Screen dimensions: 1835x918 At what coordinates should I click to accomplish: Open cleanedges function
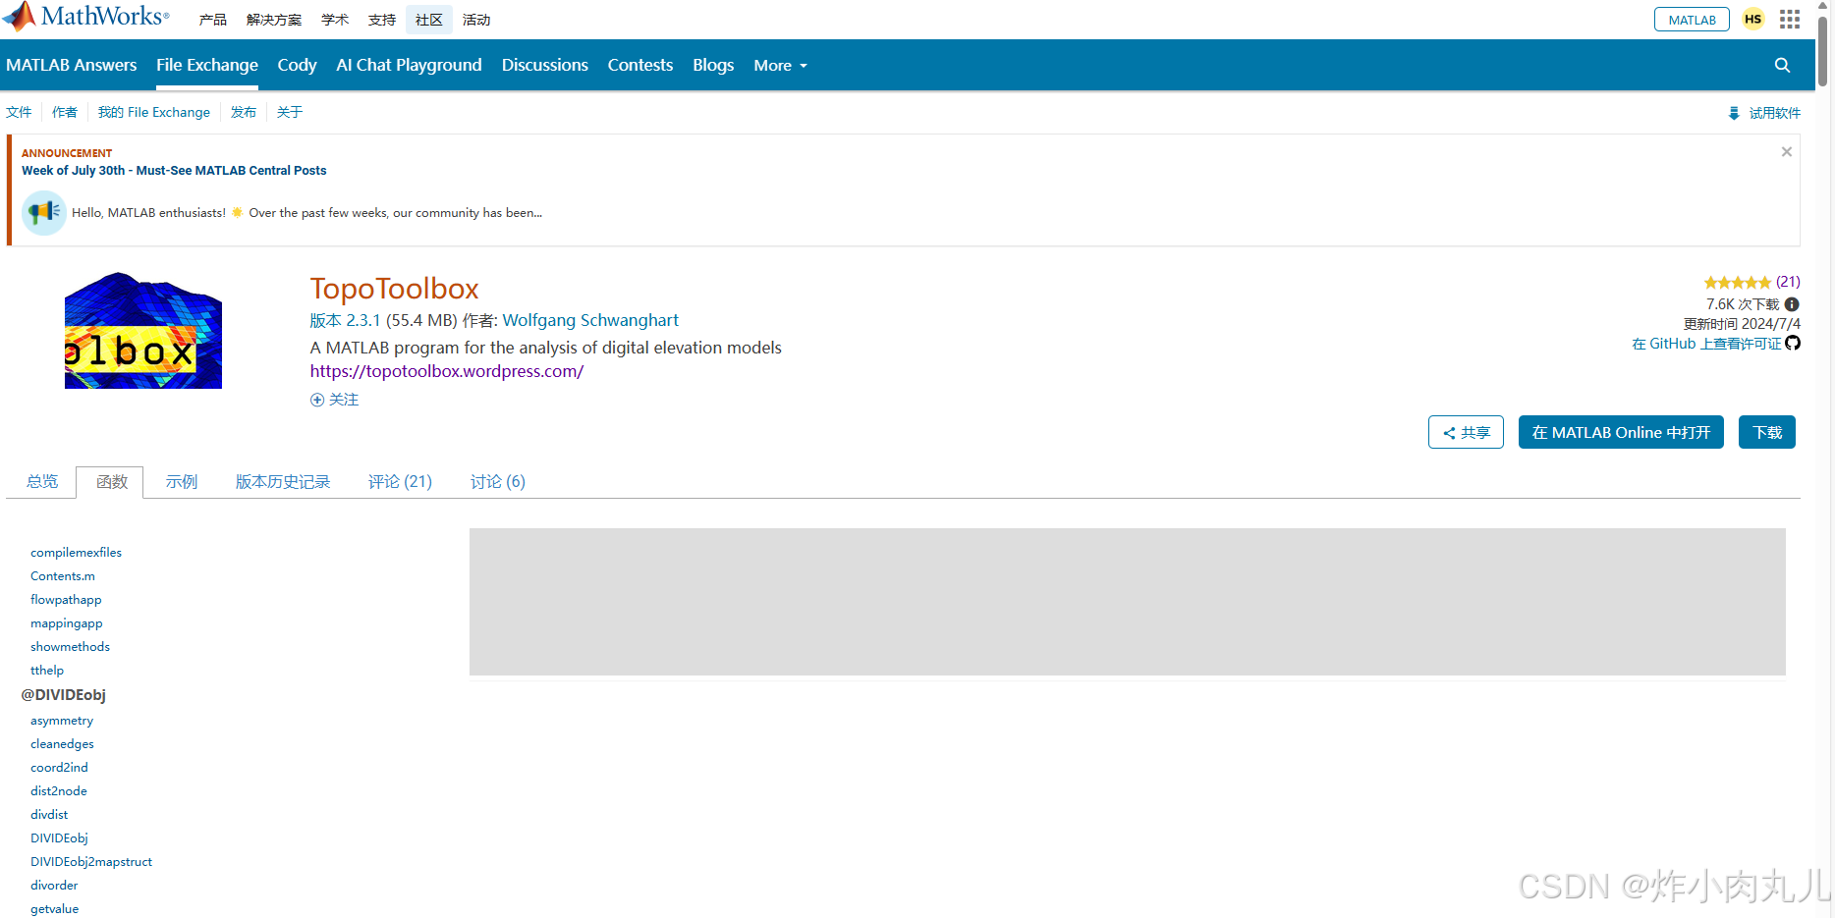[62, 744]
